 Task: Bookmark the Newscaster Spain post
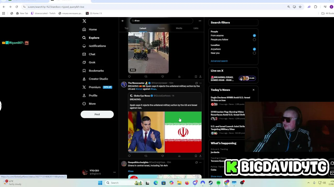coord(196,156)
